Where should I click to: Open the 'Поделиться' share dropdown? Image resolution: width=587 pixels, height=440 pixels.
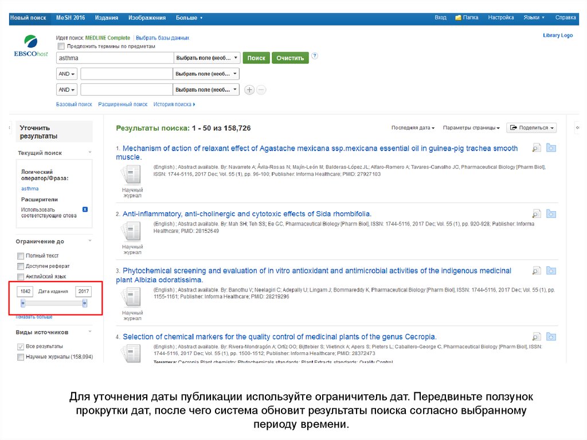[531, 128]
